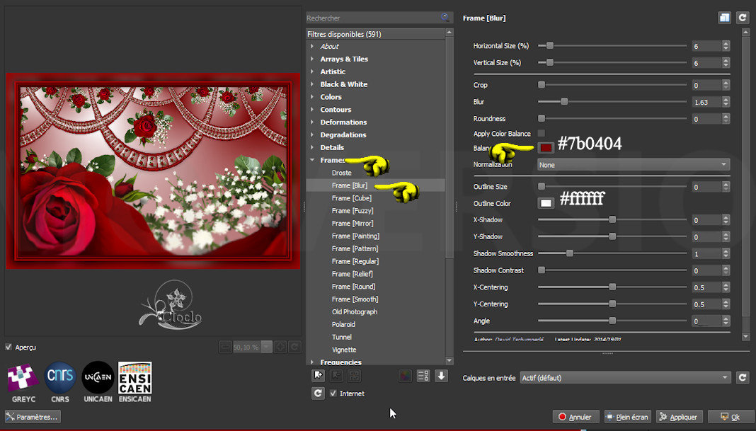Click the download filter updates arrow icon
Screen dimensions: 756x431
pos(441,376)
